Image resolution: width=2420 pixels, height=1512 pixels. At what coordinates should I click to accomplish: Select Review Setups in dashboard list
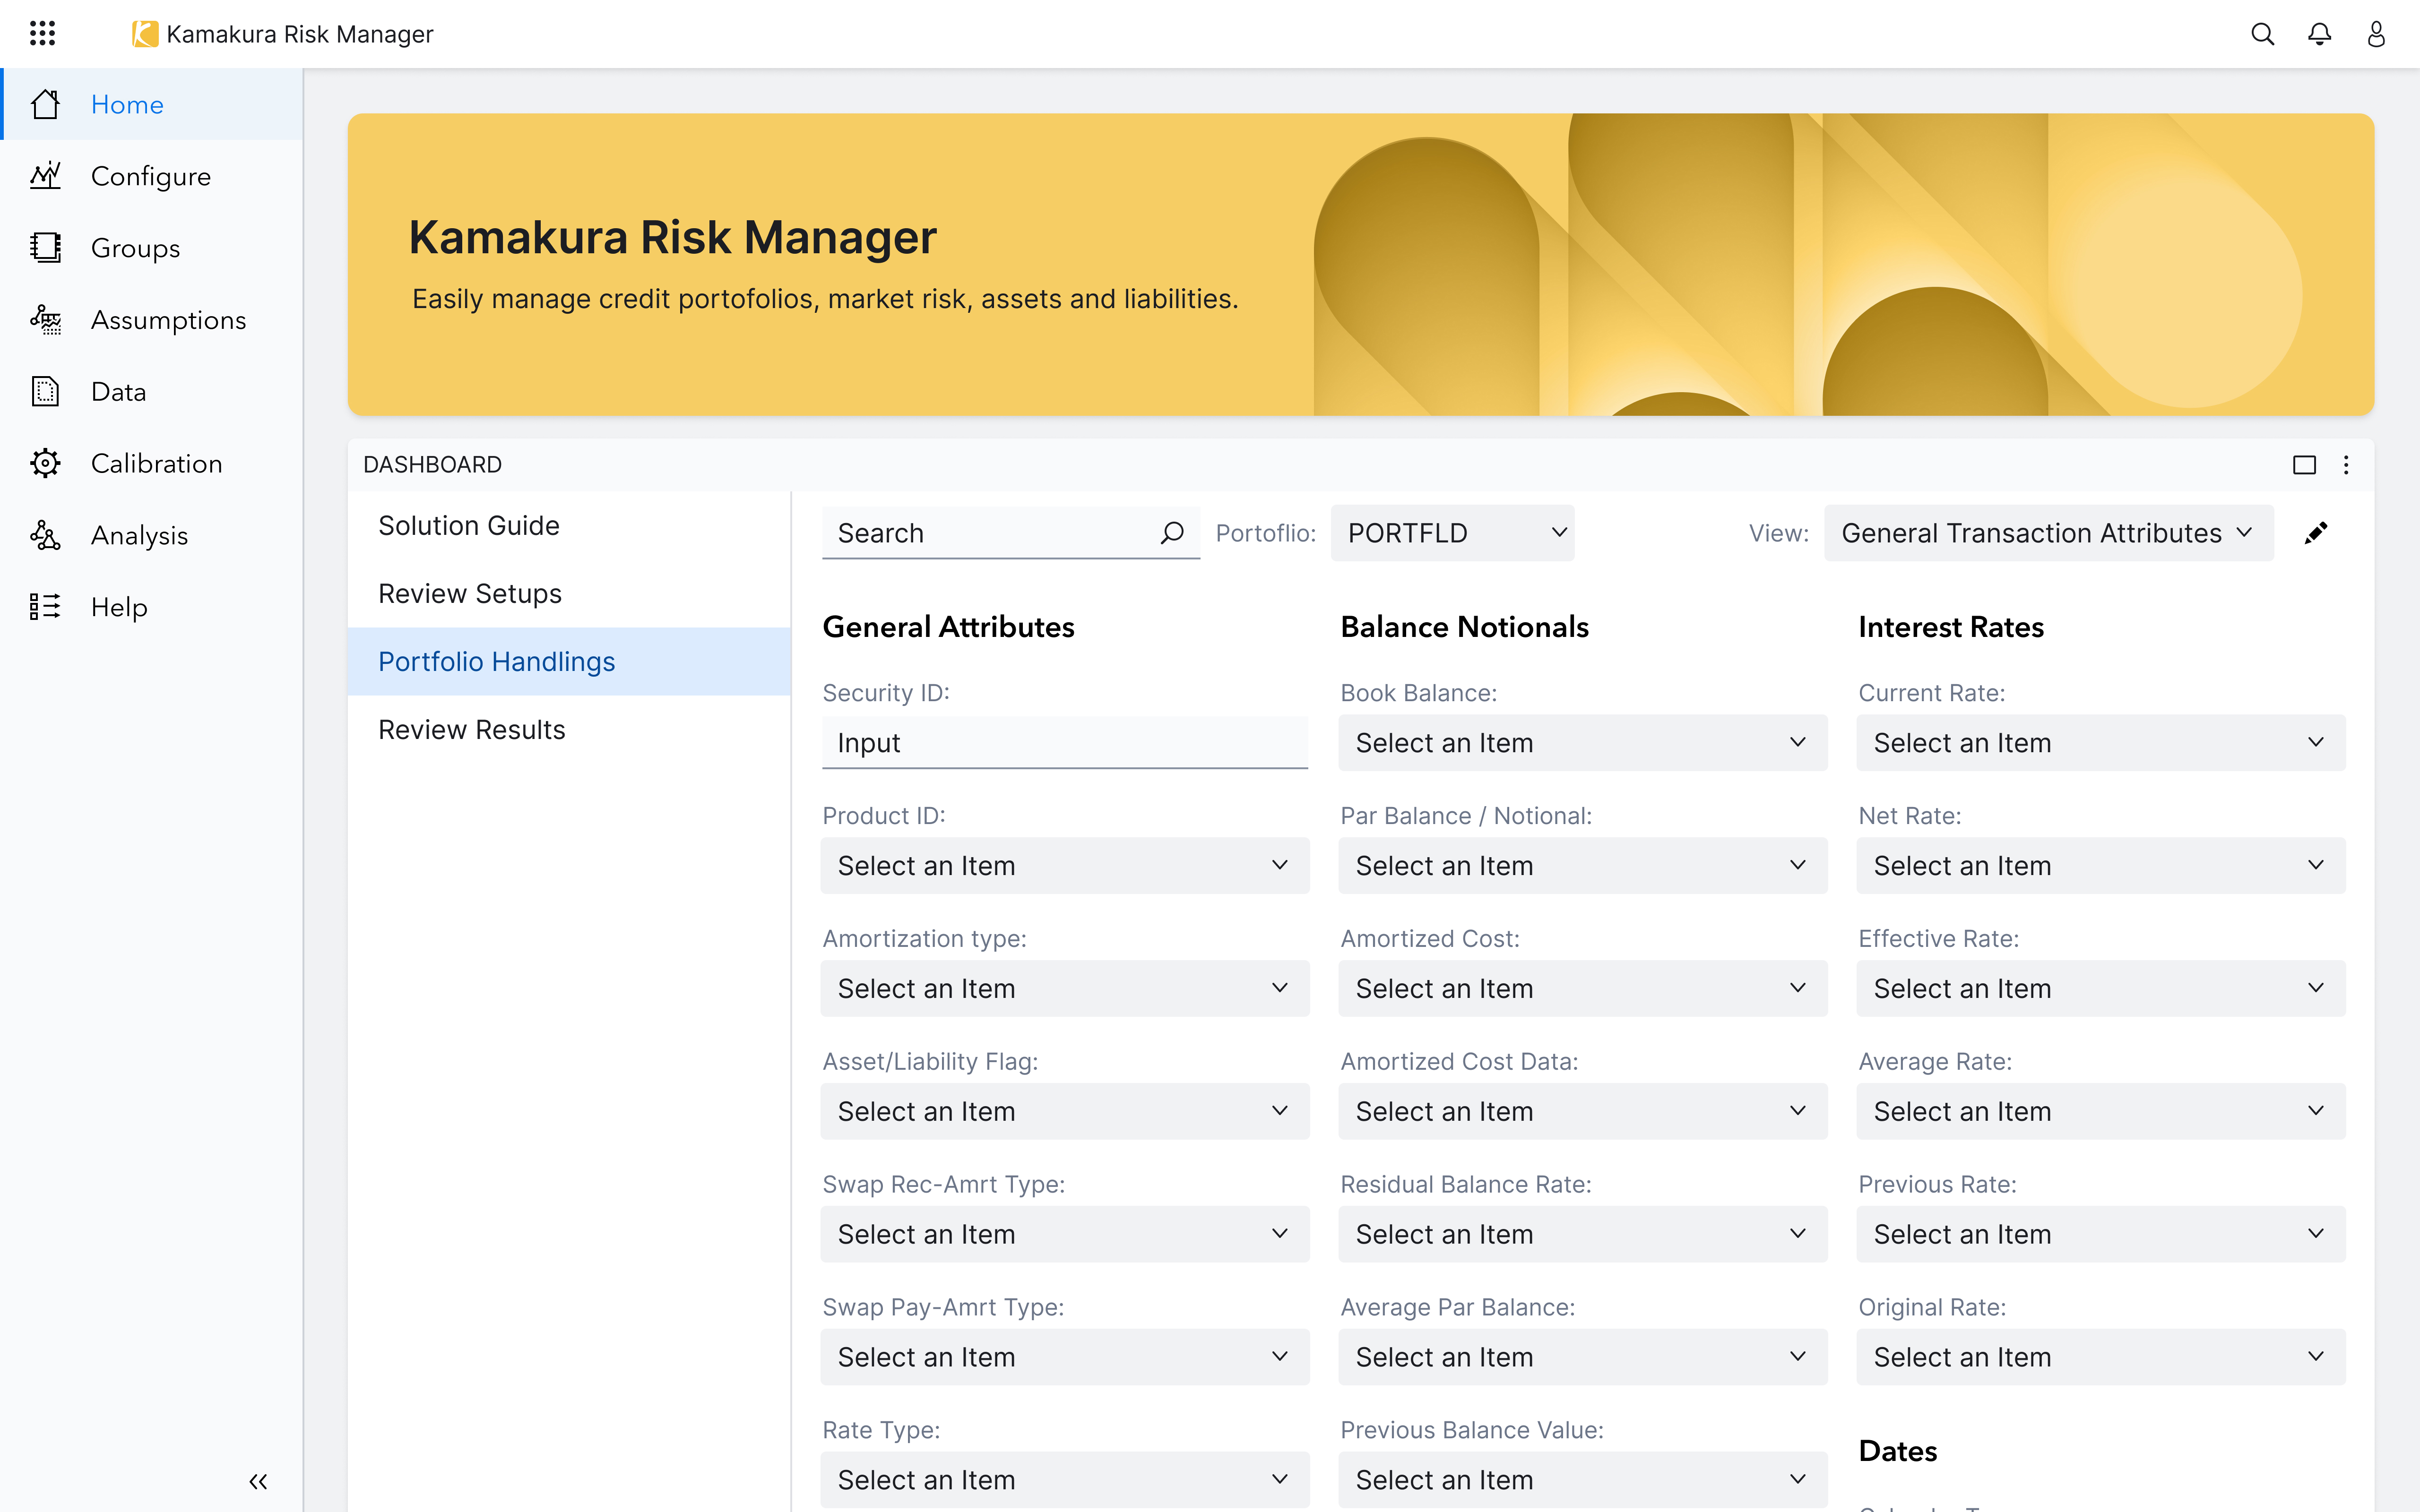(470, 594)
